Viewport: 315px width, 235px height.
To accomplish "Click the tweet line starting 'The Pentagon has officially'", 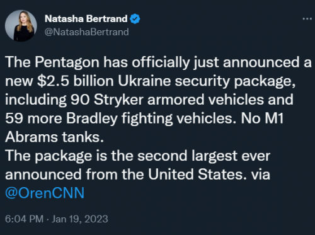I will pos(158,62).
